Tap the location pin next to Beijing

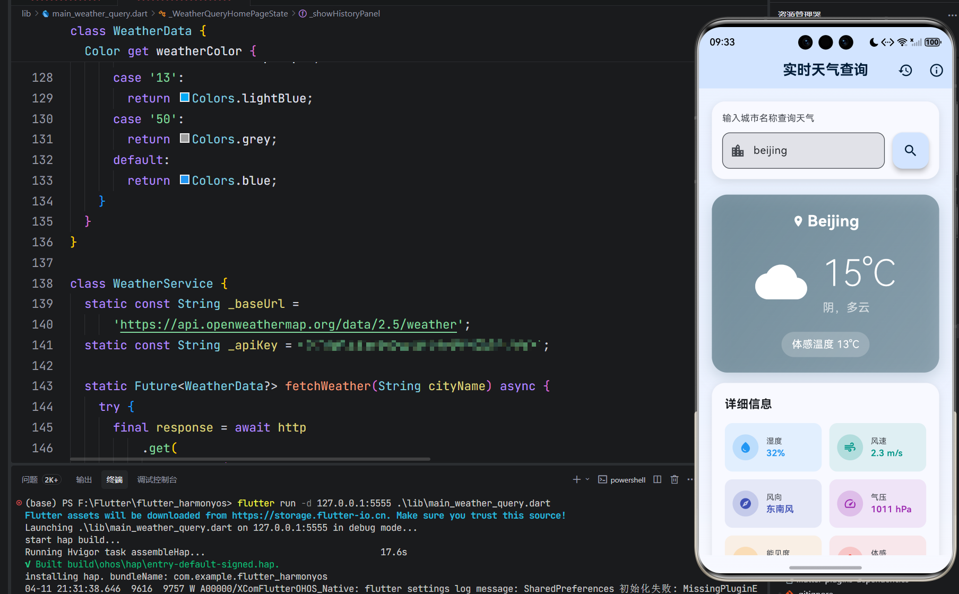coord(798,221)
